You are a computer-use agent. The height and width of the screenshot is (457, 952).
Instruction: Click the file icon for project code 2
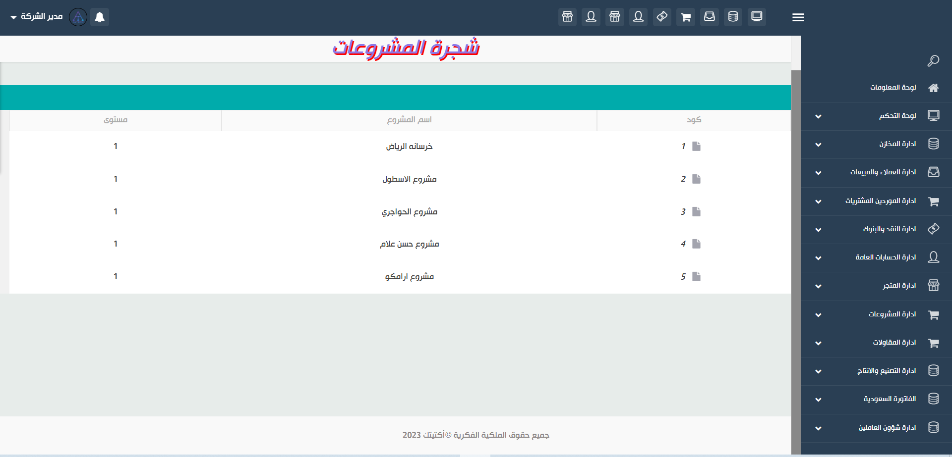click(696, 179)
